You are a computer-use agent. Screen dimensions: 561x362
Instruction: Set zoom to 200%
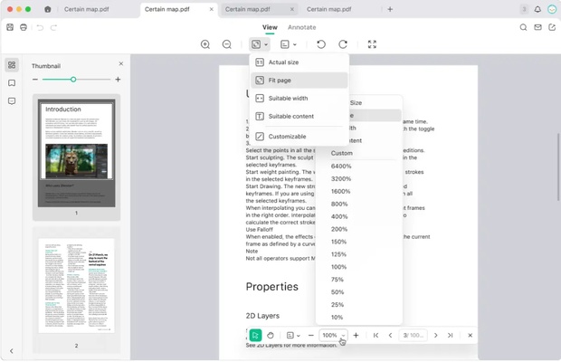(x=339, y=229)
